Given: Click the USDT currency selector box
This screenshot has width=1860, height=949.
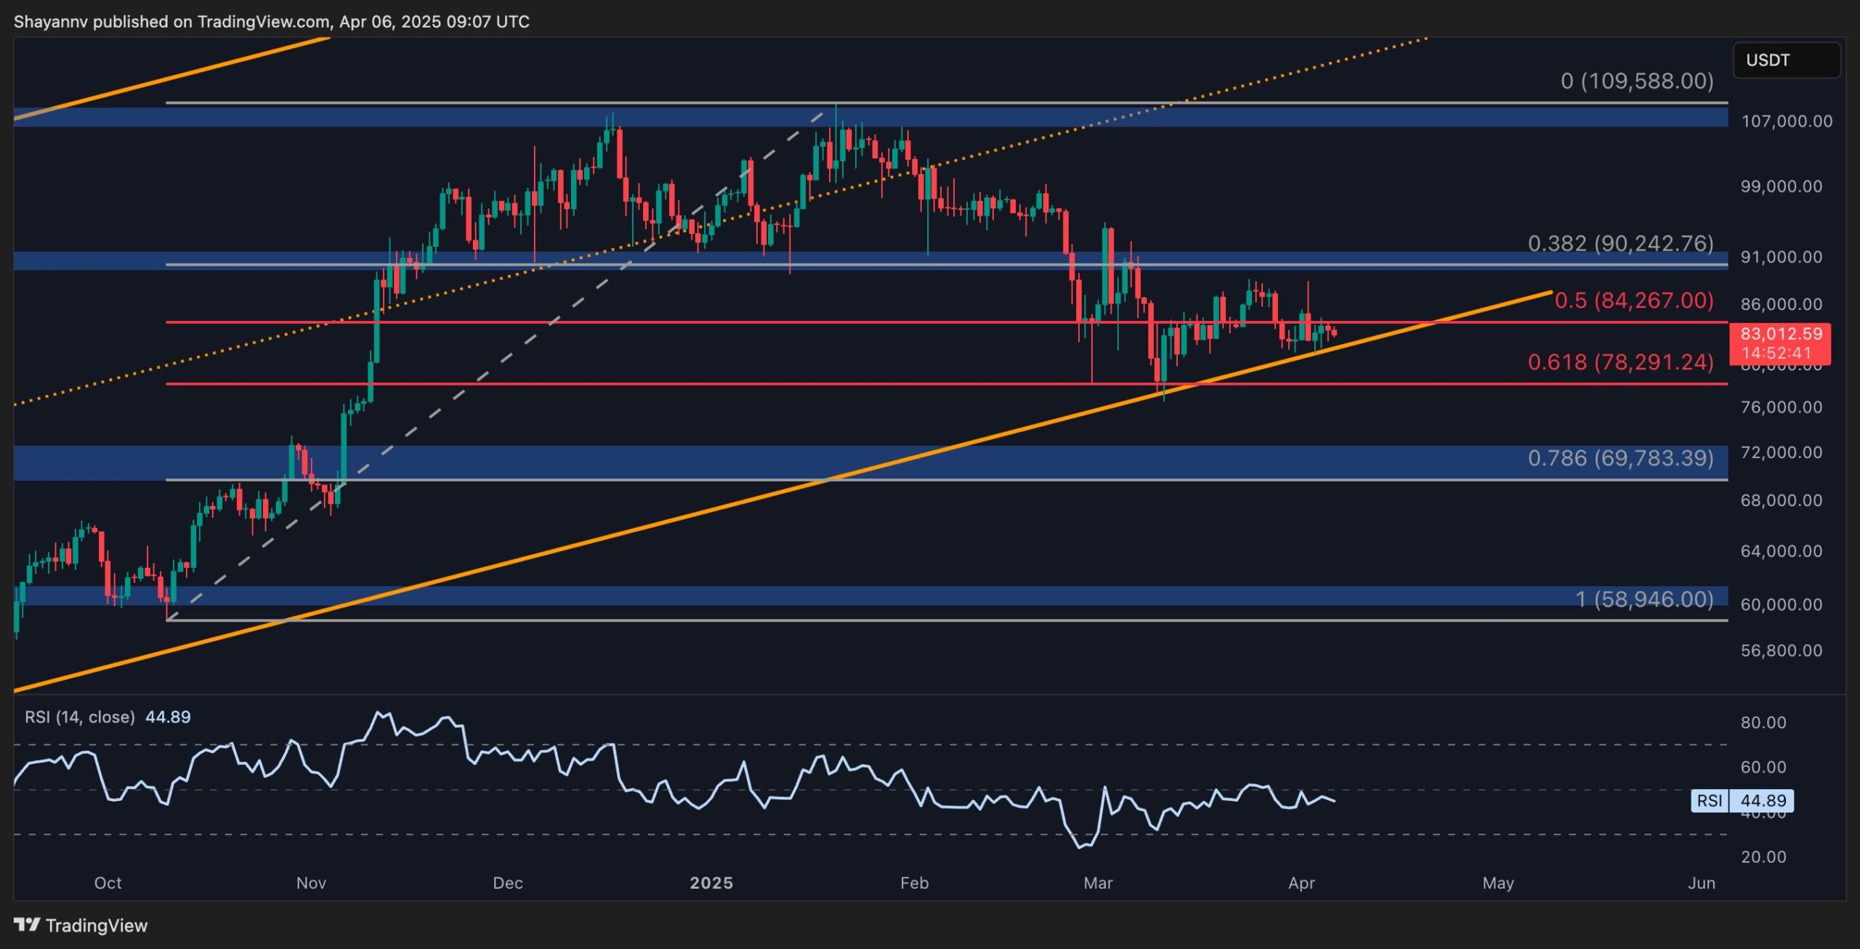Looking at the screenshot, I should 1785,60.
